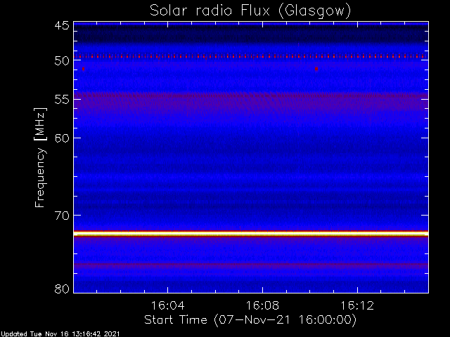The image size is (450, 337).
Task: Click the "45" frequency tick label
Action: 62,25
